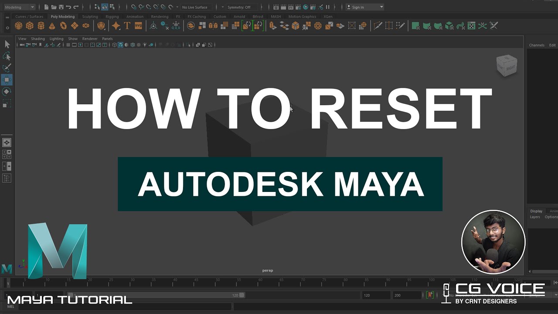558x314 pixels.
Task: Create a polygon disc from the shelf
Action: click(86, 26)
